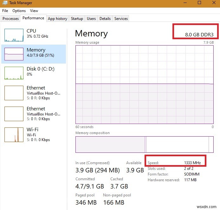Select the CPU mini graph thumbnail
This screenshot has height=210, width=220.
14,35
